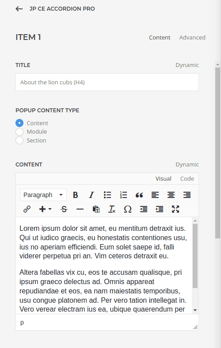
Task: Click Dynamic link next to Title
Action: point(187,65)
